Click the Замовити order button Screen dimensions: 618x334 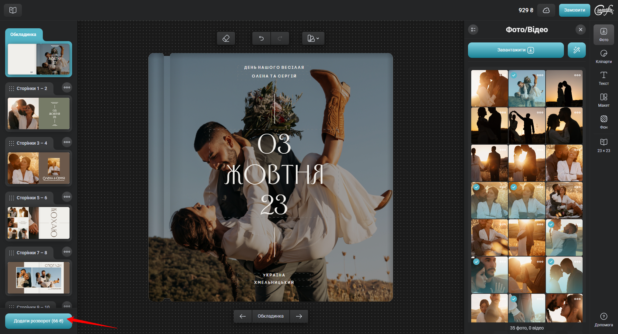point(574,10)
